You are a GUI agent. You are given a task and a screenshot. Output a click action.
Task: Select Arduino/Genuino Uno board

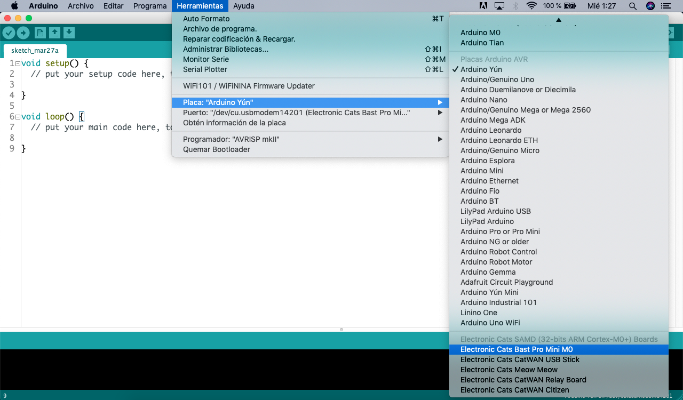559,79
